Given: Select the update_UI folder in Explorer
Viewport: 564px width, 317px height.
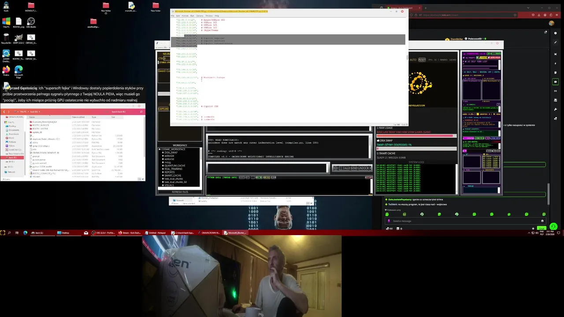Looking at the screenshot, I should [37, 132].
